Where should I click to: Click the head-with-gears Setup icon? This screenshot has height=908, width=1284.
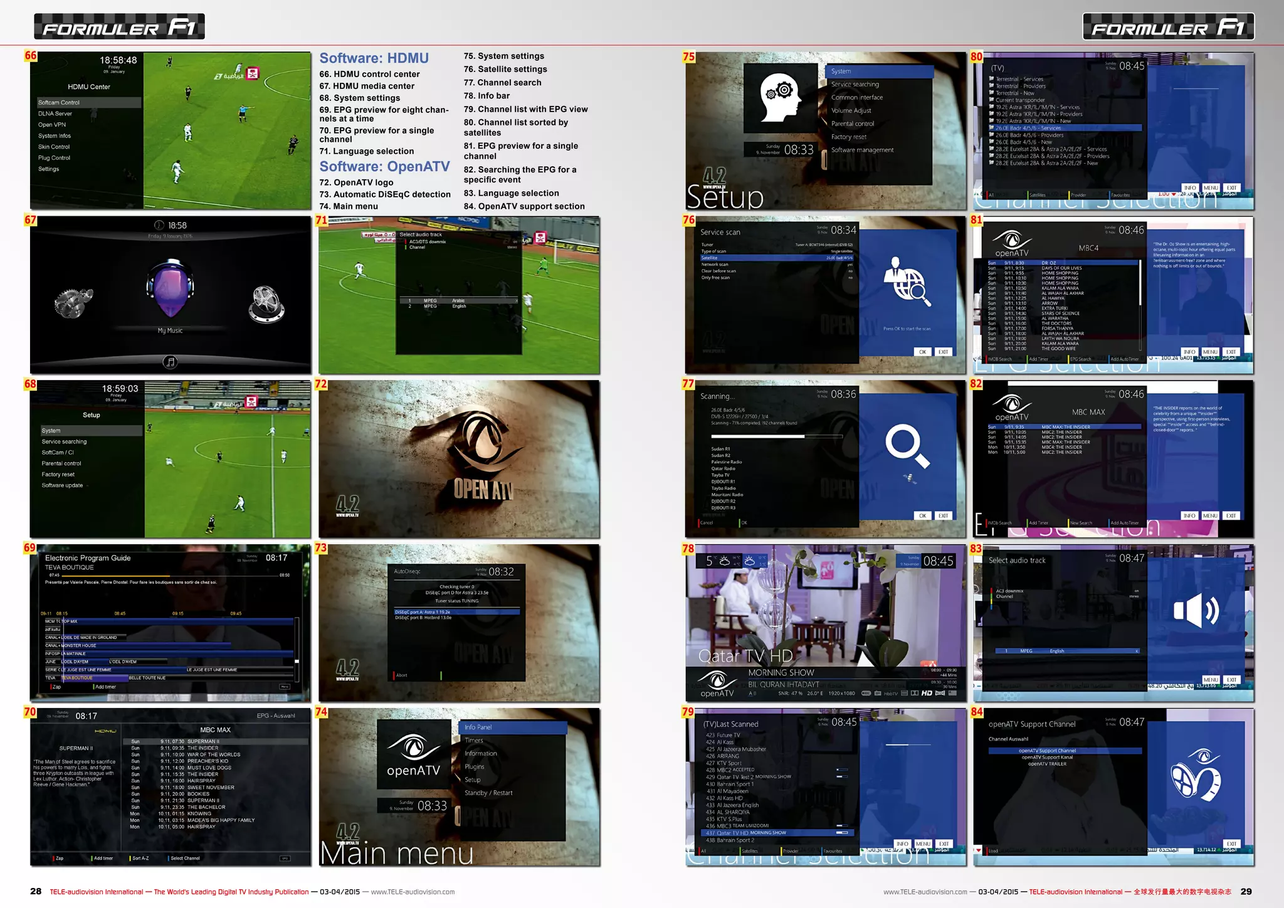point(780,97)
